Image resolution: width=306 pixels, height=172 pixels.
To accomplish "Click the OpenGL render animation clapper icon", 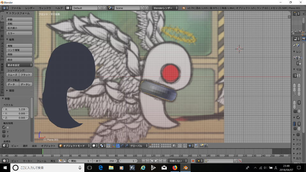I will tap(206, 146).
